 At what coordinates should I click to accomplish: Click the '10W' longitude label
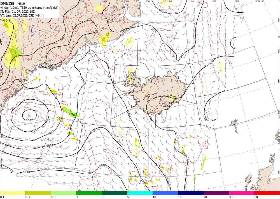[192, 1]
